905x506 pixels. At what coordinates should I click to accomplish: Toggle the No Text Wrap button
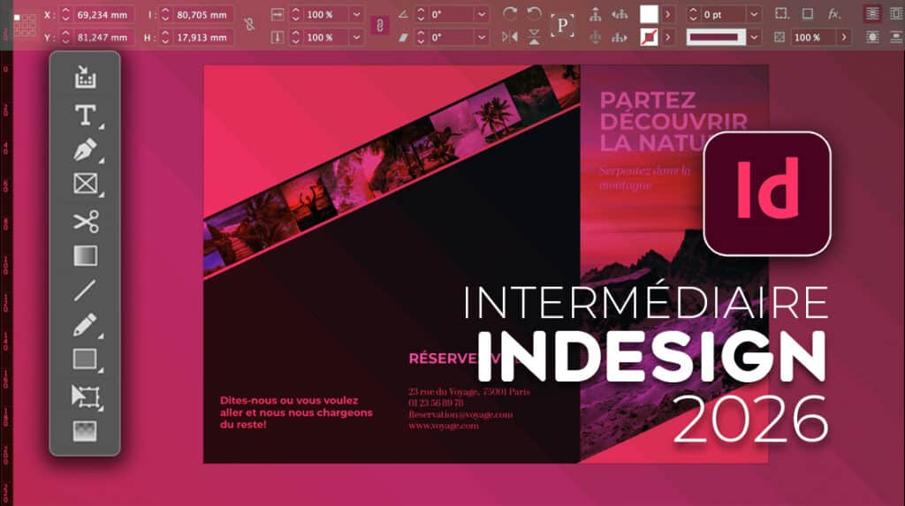[x=872, y=14]
